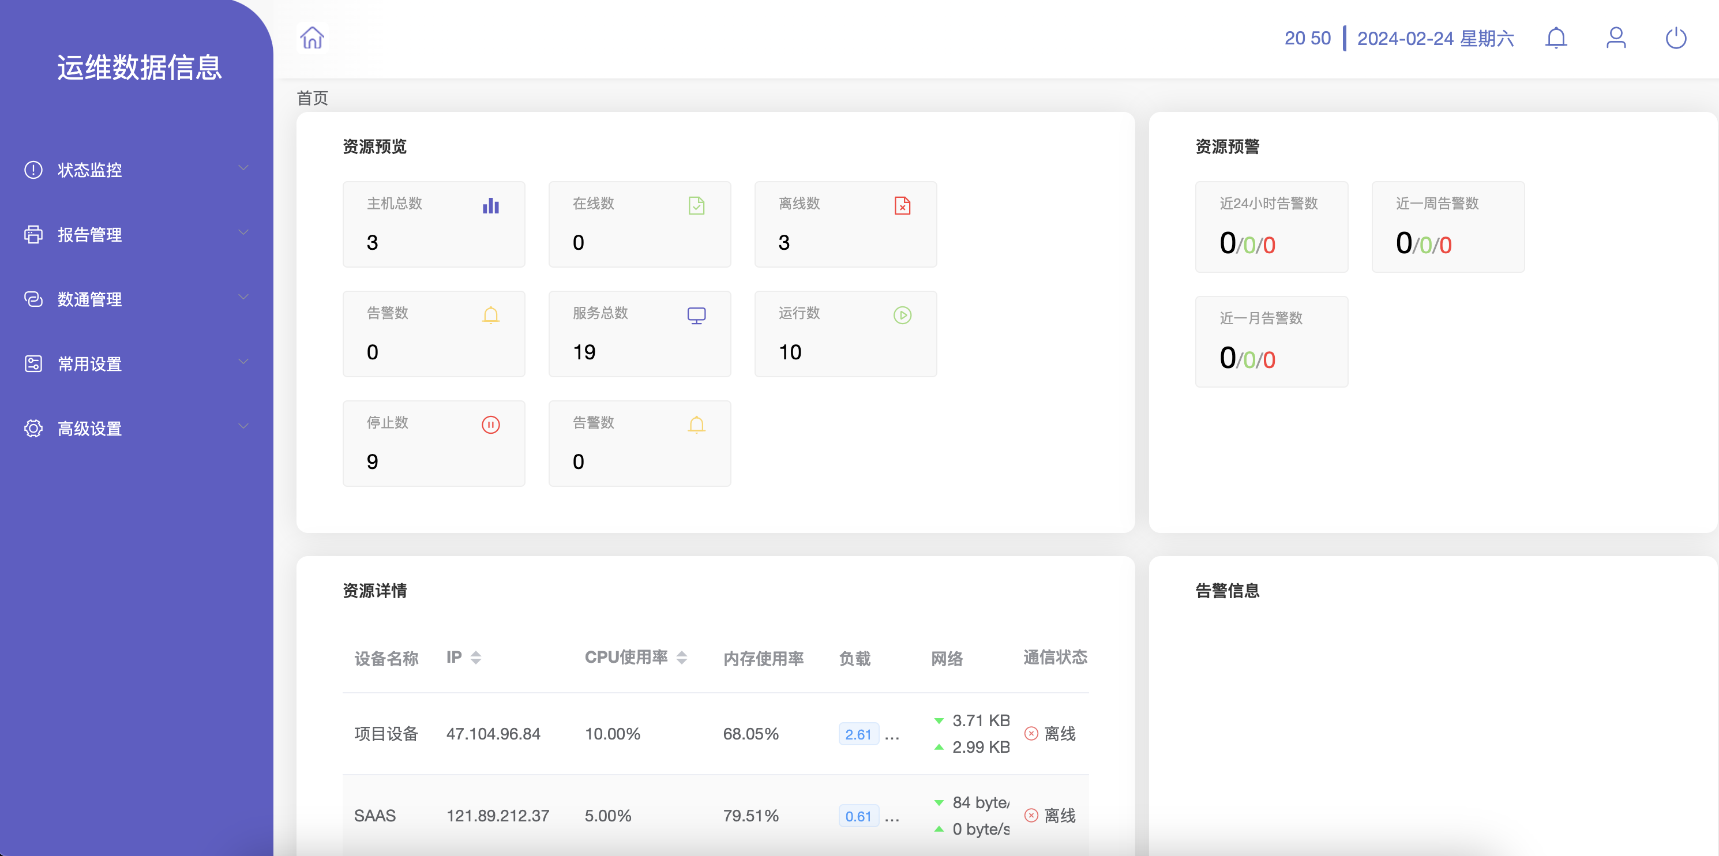Screen dimensions: 1719x856
Task: Click download arrow for 3.71 KB
Action: (x=939, y=720)
